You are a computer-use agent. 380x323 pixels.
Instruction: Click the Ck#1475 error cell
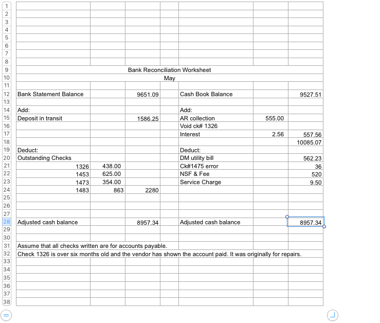tap(215, 166)
